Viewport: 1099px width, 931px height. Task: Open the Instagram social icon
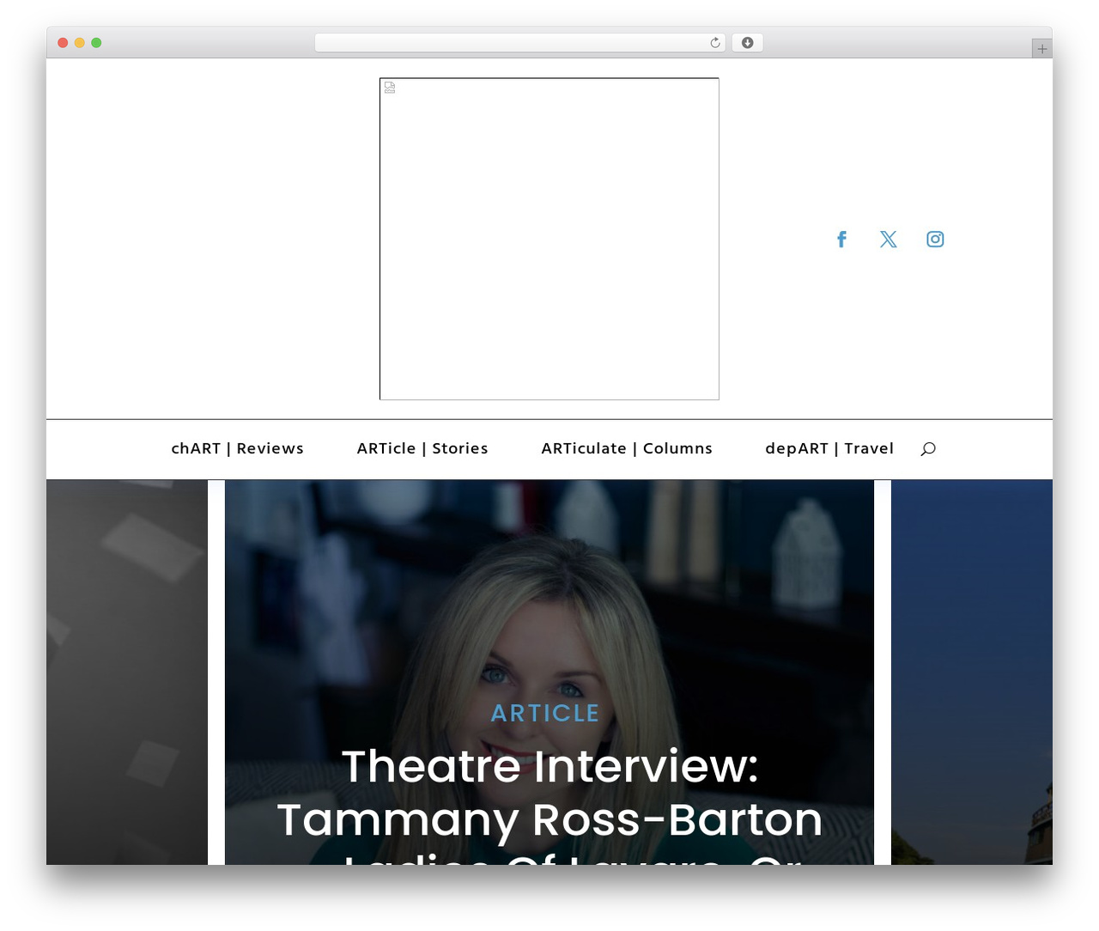(x=935, y=239)
